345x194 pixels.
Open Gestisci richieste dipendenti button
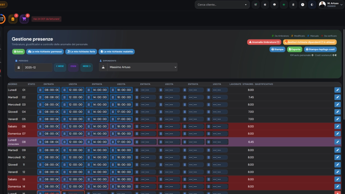point(310,42)
